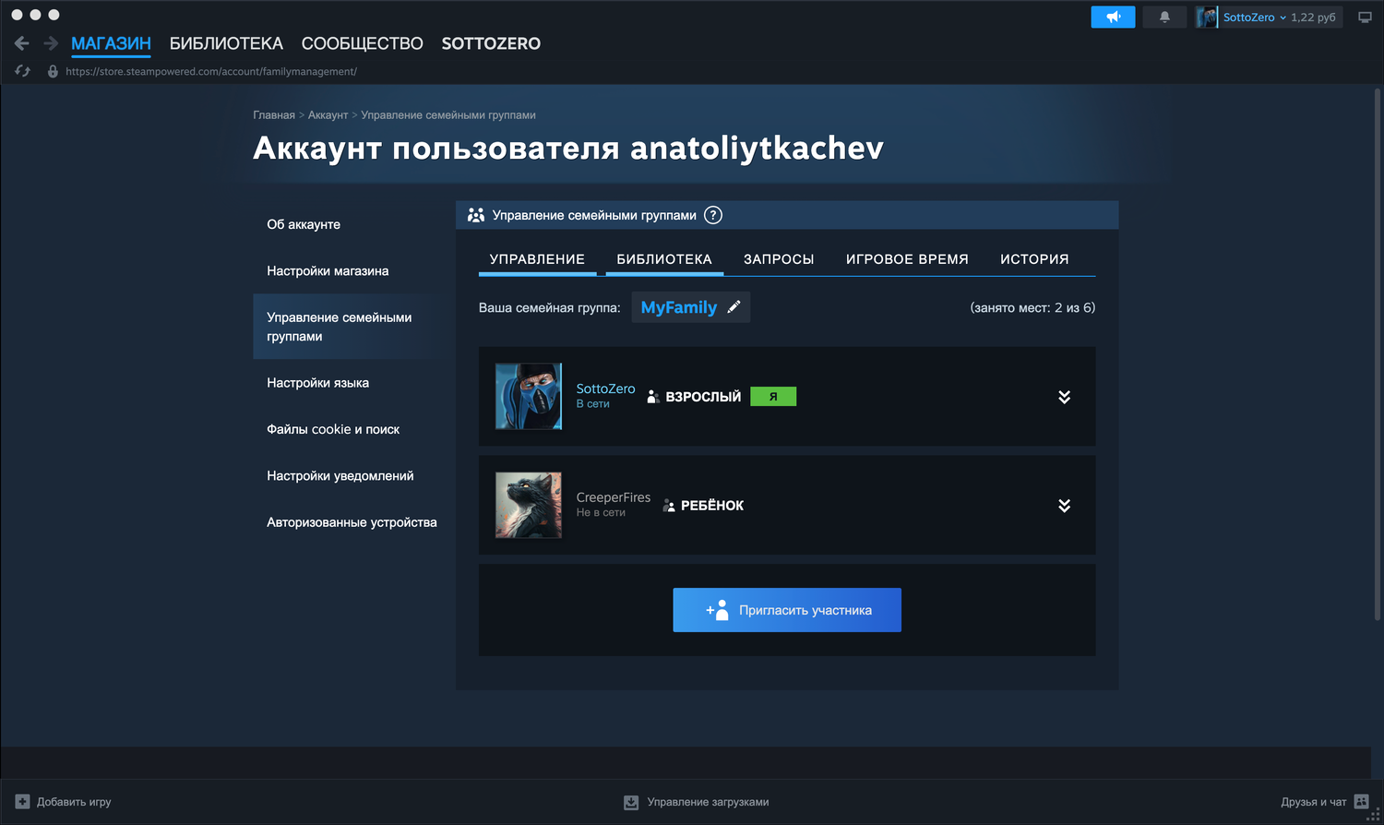Click Добавить игру label
1384x825 pixels.
pos(74,802)
